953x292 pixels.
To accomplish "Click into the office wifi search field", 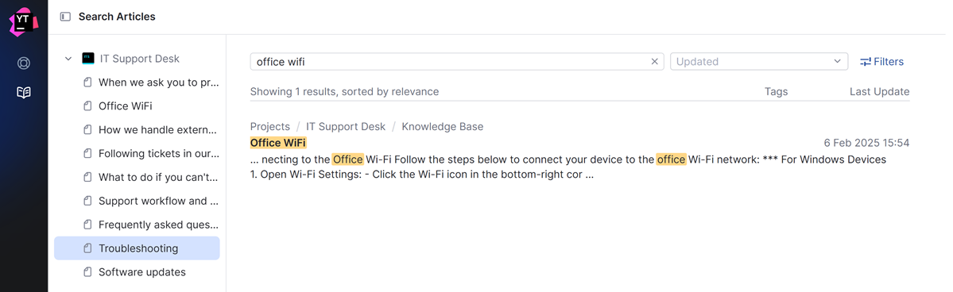I will 450,61.
